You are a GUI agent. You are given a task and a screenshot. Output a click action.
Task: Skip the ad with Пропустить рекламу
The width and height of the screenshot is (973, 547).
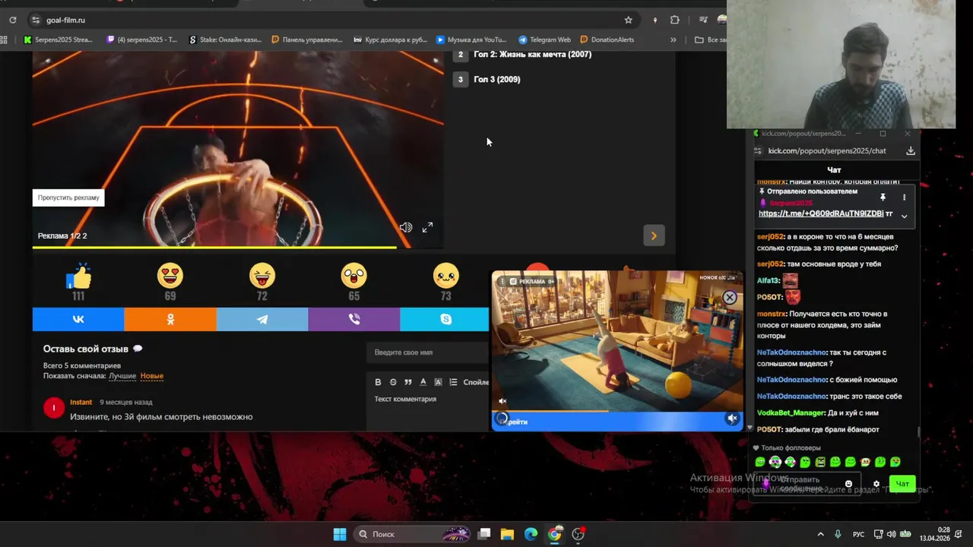[x=68, y=198]
